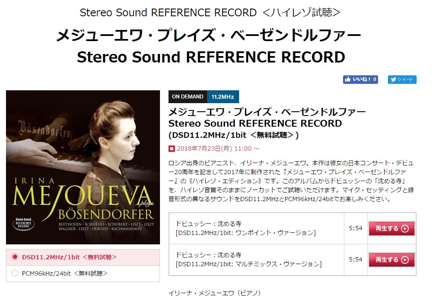The height and width of the screenshot is (300, 432).
Task: Click the first track title ワンポイント・ヴァージョン
Action: click(x=246, y=228)
